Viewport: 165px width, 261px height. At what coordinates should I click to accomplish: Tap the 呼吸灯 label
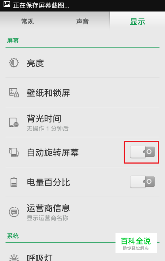click(40, 257)
